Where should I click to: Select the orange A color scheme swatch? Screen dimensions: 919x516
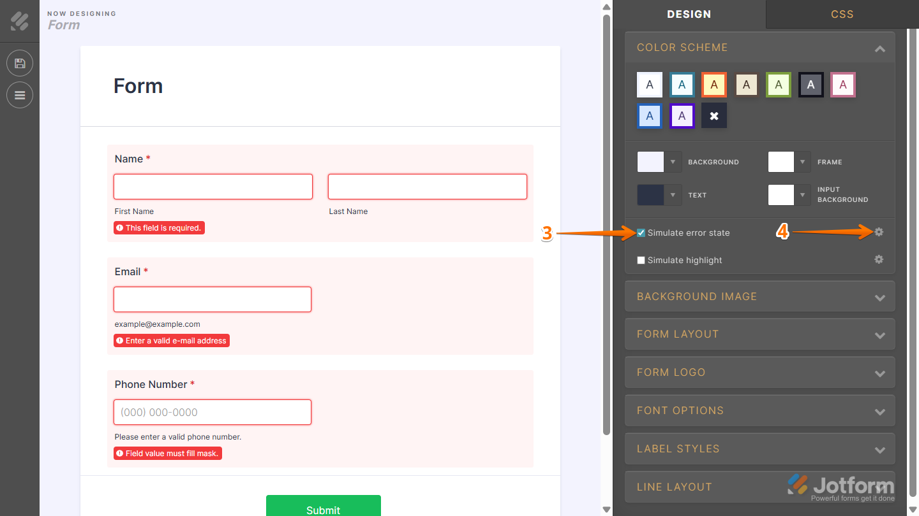click(x=714, y=84)
